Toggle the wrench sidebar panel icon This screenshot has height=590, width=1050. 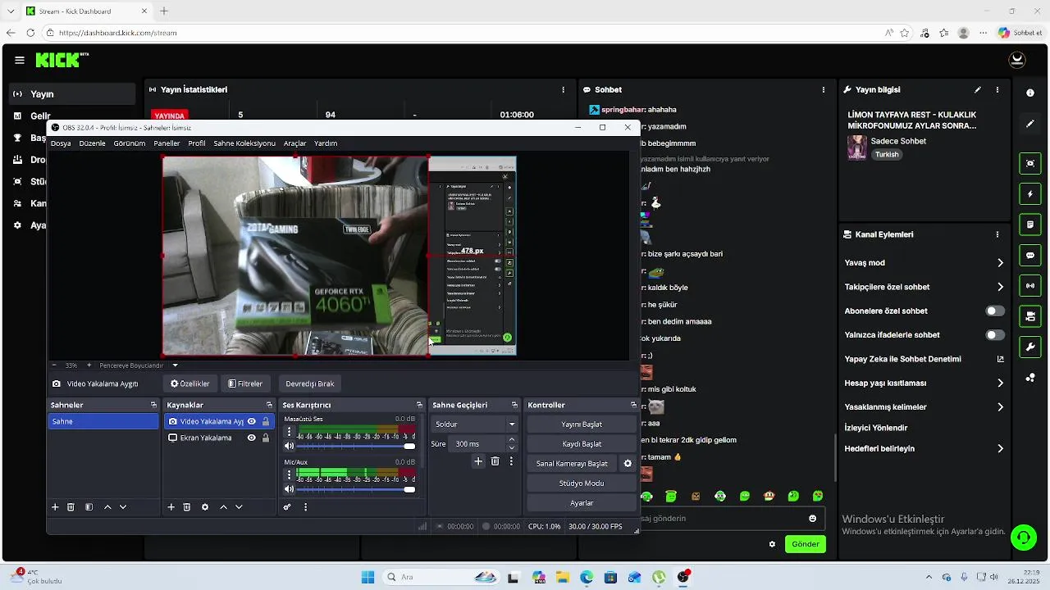1030,347
